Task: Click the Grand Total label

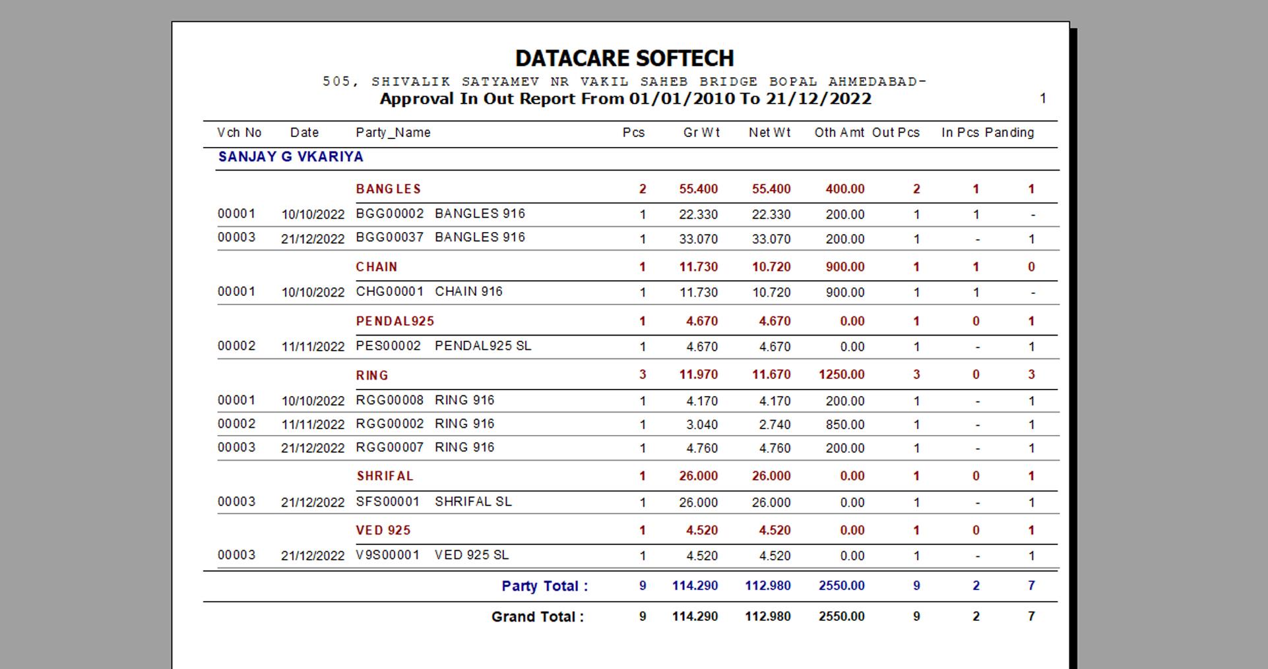Action: click(x=537, y=617)
